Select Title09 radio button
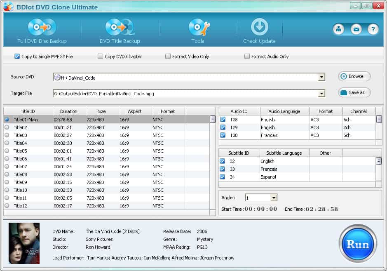 pyautogui.click(x=7, y=182)
